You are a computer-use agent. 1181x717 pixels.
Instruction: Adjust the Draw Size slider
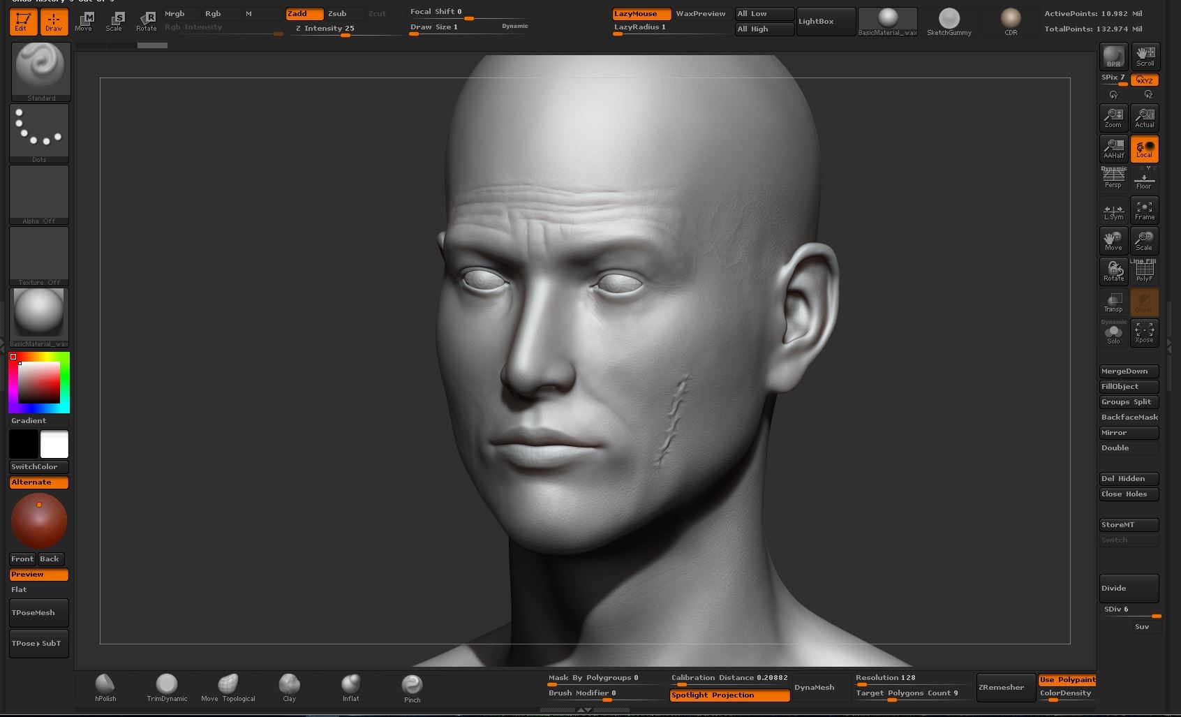[469, 28]
